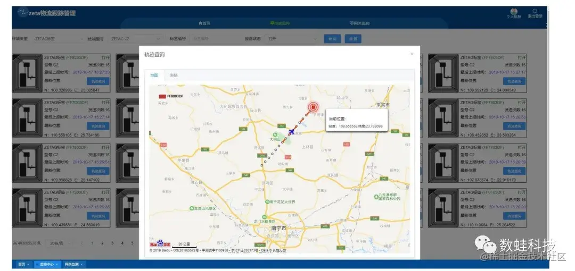The height and width of the screenshot is (271, 575).
Task: Go to page 2 in pagination
Action: coord(102,243)
